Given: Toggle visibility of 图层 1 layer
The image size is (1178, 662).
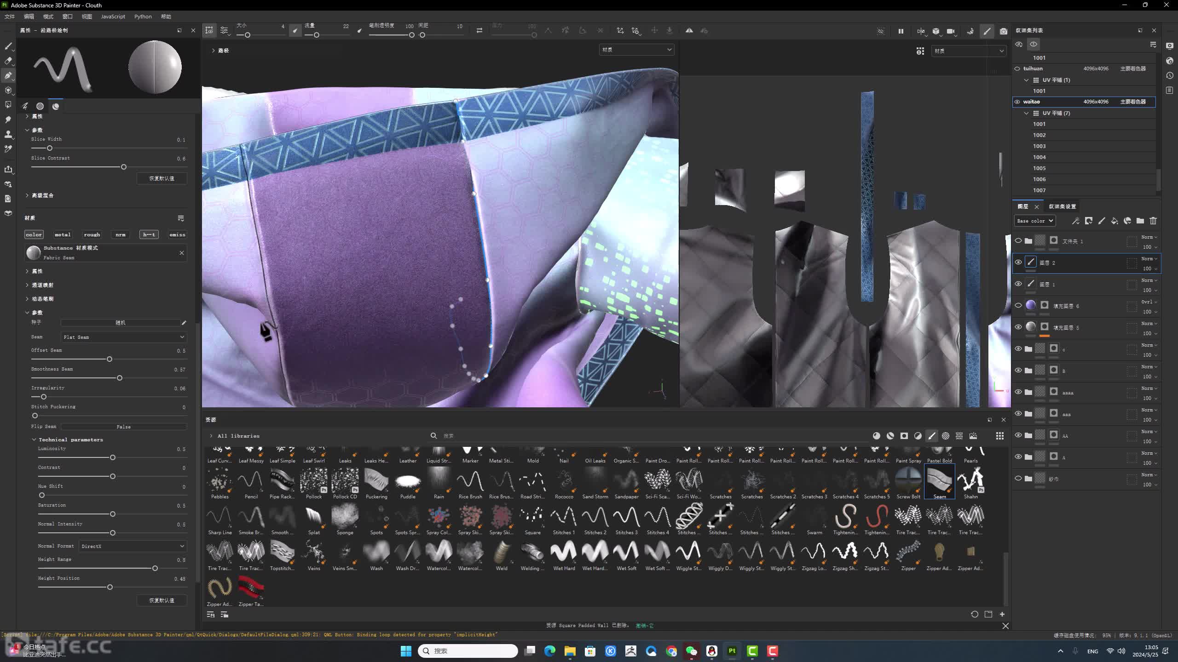Looking at the screenshot, I should pyautogui.click(x=1018, y=284).
